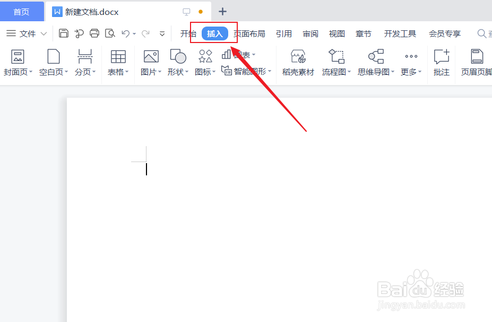
Task: Expand the 图片 dropdown arrow
Action: coord(160,72)
